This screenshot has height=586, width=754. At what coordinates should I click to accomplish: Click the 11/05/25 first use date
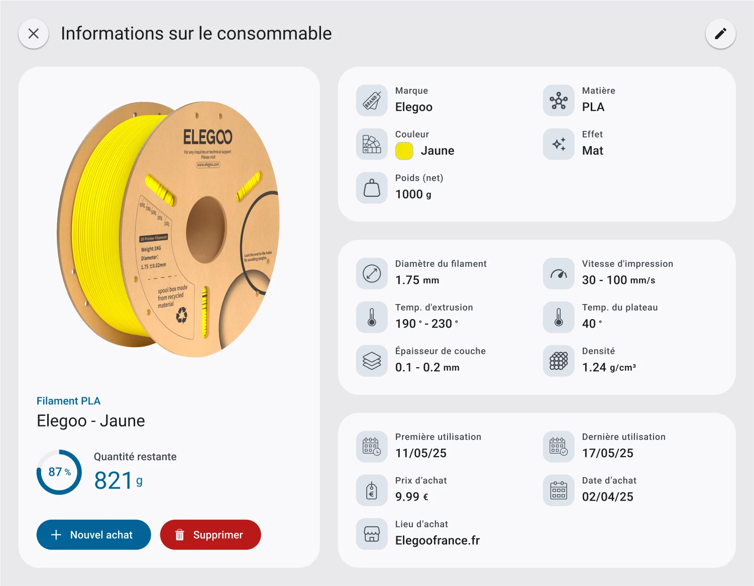click(421, 453)
